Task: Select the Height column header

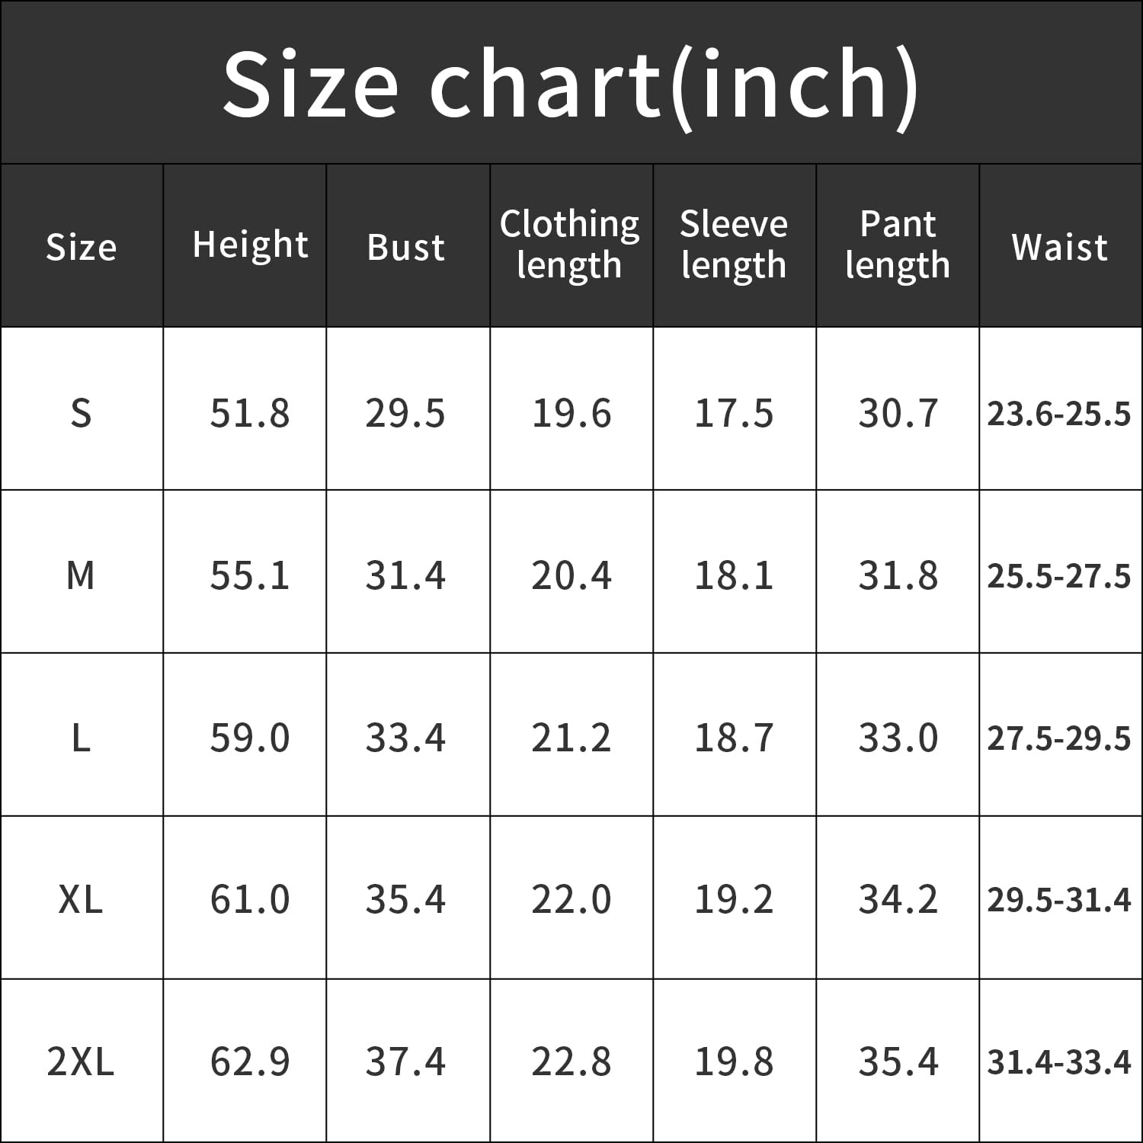Action: tap(250, 245)
